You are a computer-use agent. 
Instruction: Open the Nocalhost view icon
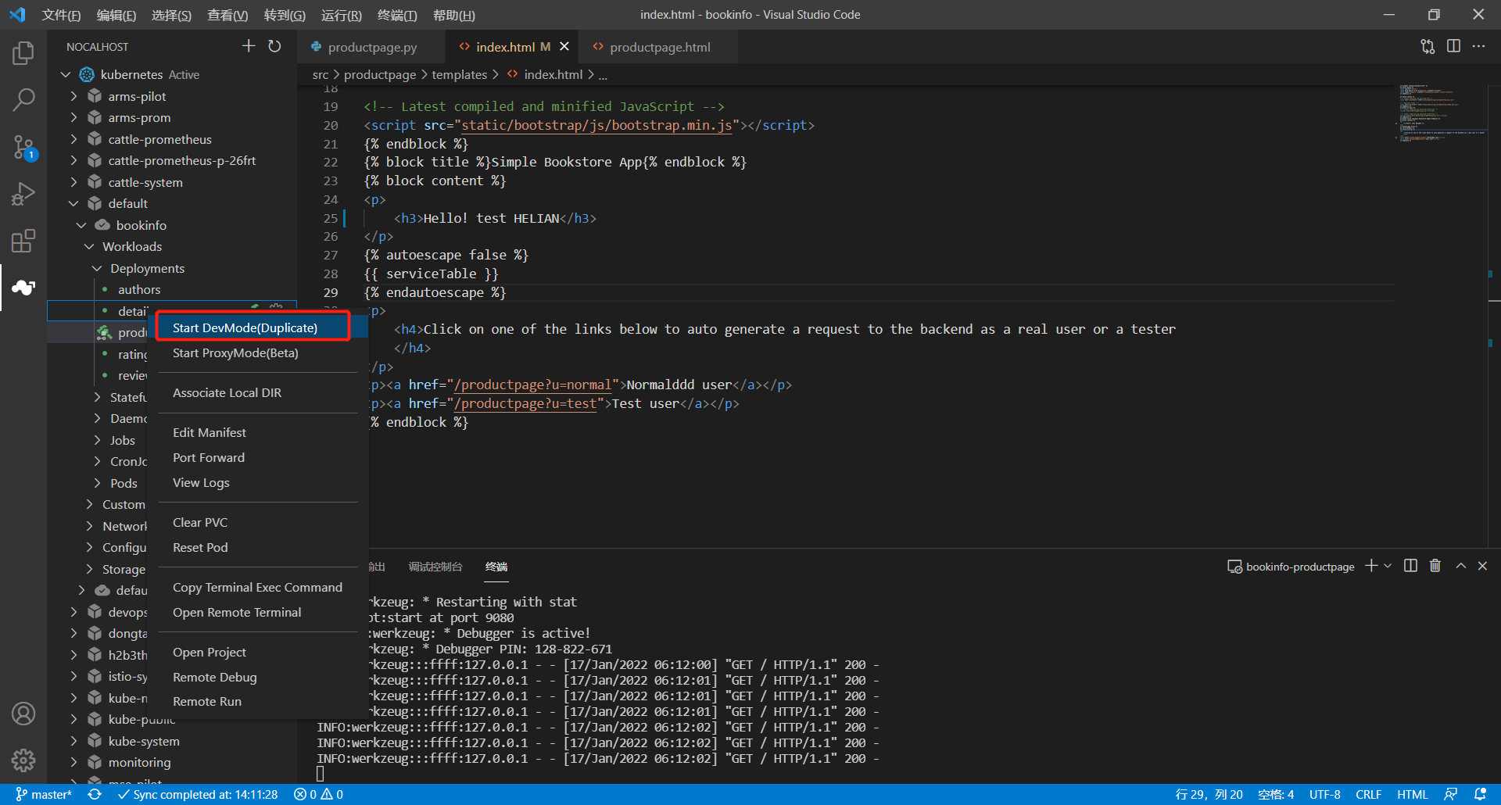(x=23, y=288)
